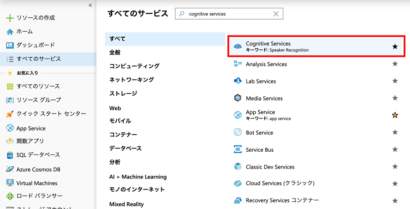Select the コンピューティング category
The height and width of the screenshot is (209, 410).
pyautogui.click(x=134, y=66)
